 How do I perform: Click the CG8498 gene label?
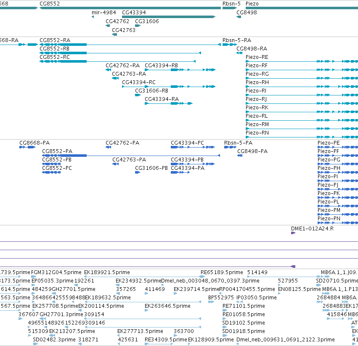coord(247,13)
